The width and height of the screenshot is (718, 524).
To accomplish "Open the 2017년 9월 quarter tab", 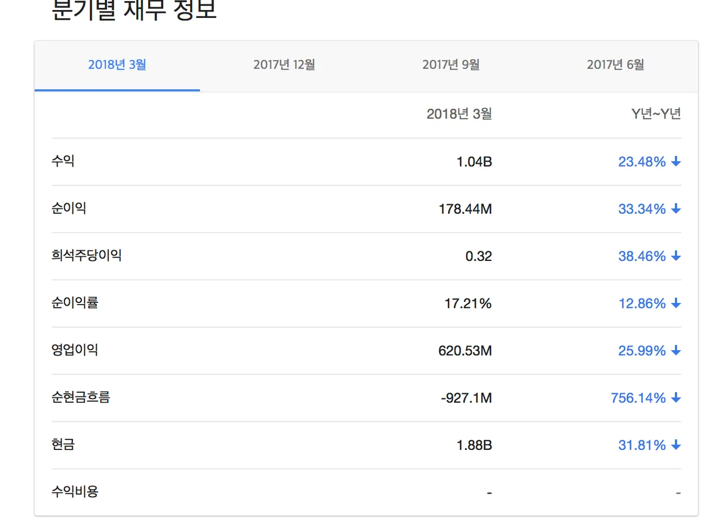I will click(450, 65).
